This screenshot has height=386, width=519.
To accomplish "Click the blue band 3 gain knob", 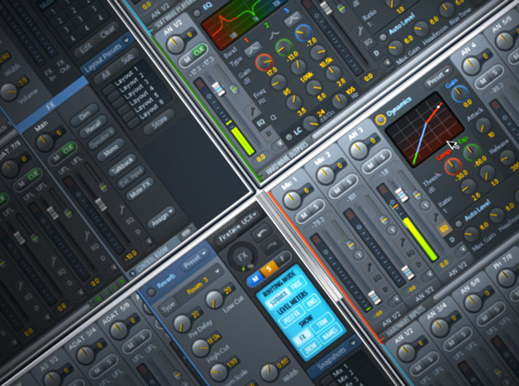I will pyautogui.click(x=304, y=32).
